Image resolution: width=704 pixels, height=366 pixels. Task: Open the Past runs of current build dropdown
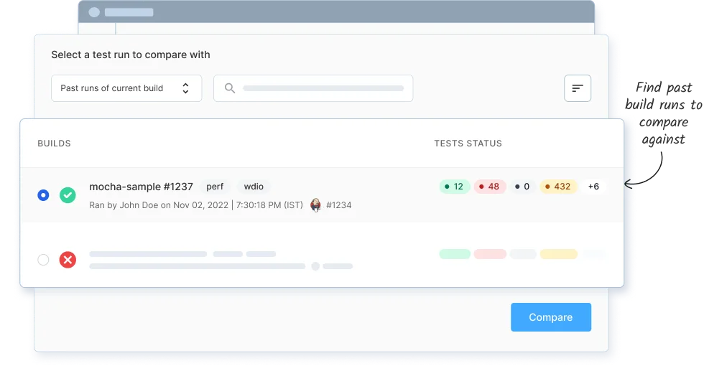pos(126,88)
